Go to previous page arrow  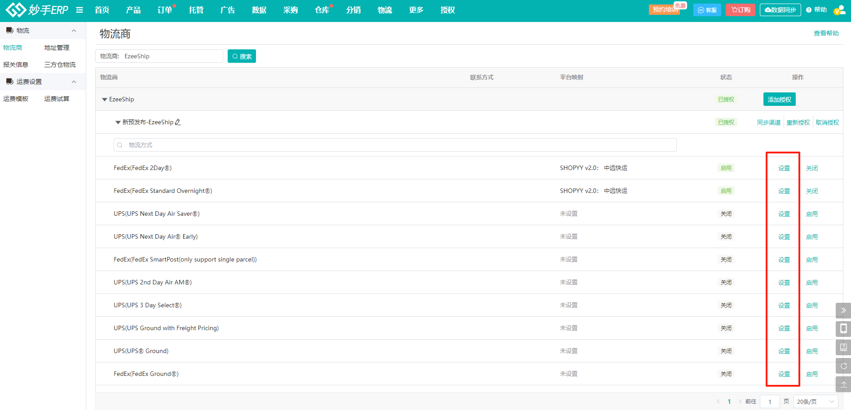coord(718,401)
